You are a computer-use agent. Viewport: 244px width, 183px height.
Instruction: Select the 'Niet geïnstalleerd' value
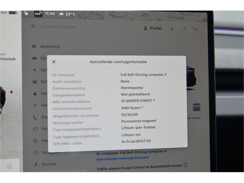(x=135, y=94)
